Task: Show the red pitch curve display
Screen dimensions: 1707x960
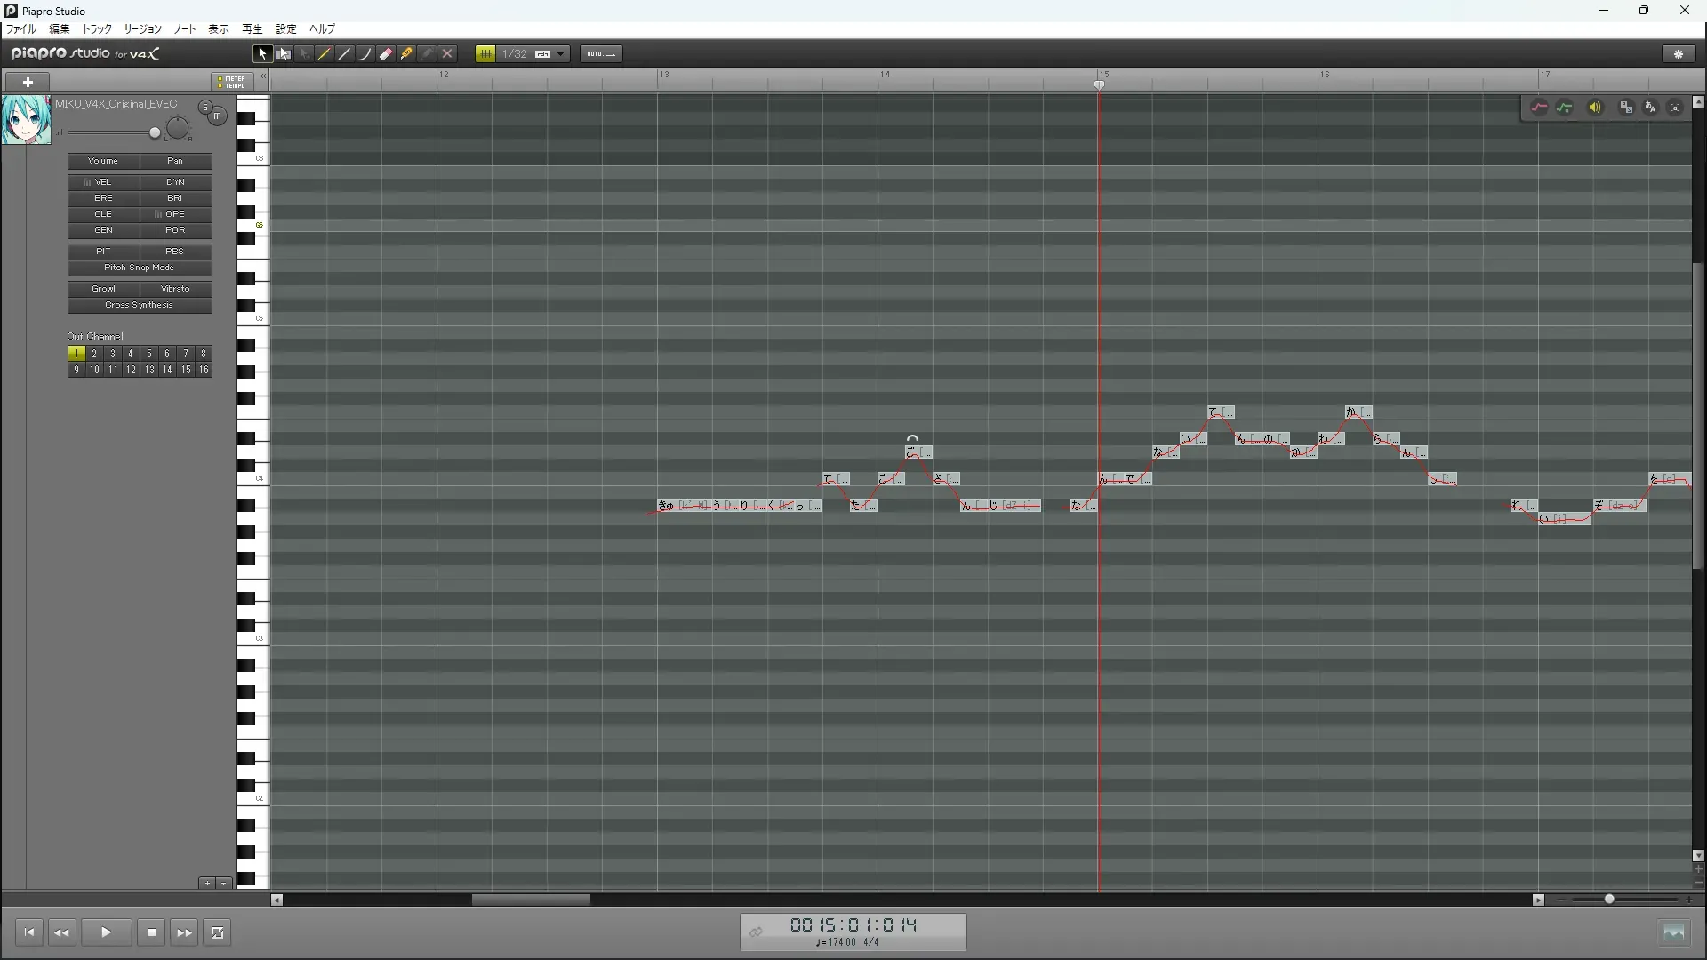Action: point(1539,108)
